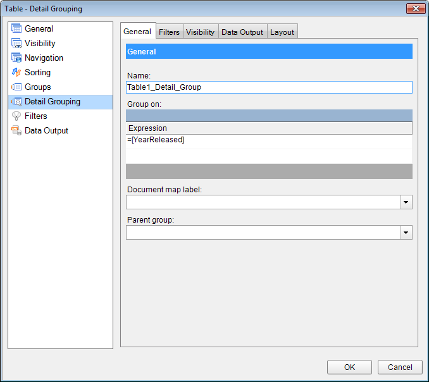Expand the Parent group dropdown
429x382 pixels.
pos(406,233)
